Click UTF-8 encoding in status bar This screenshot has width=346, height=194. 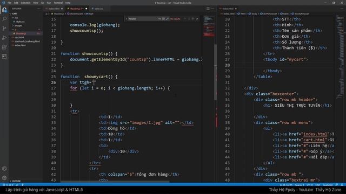(x=310, y=185)
